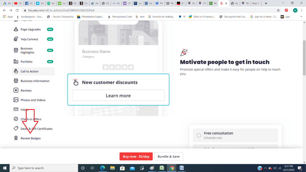Open the Chrome profile avatar M
Image resolution: width=306 pixels, height=172 pixels.
(295, 10)
